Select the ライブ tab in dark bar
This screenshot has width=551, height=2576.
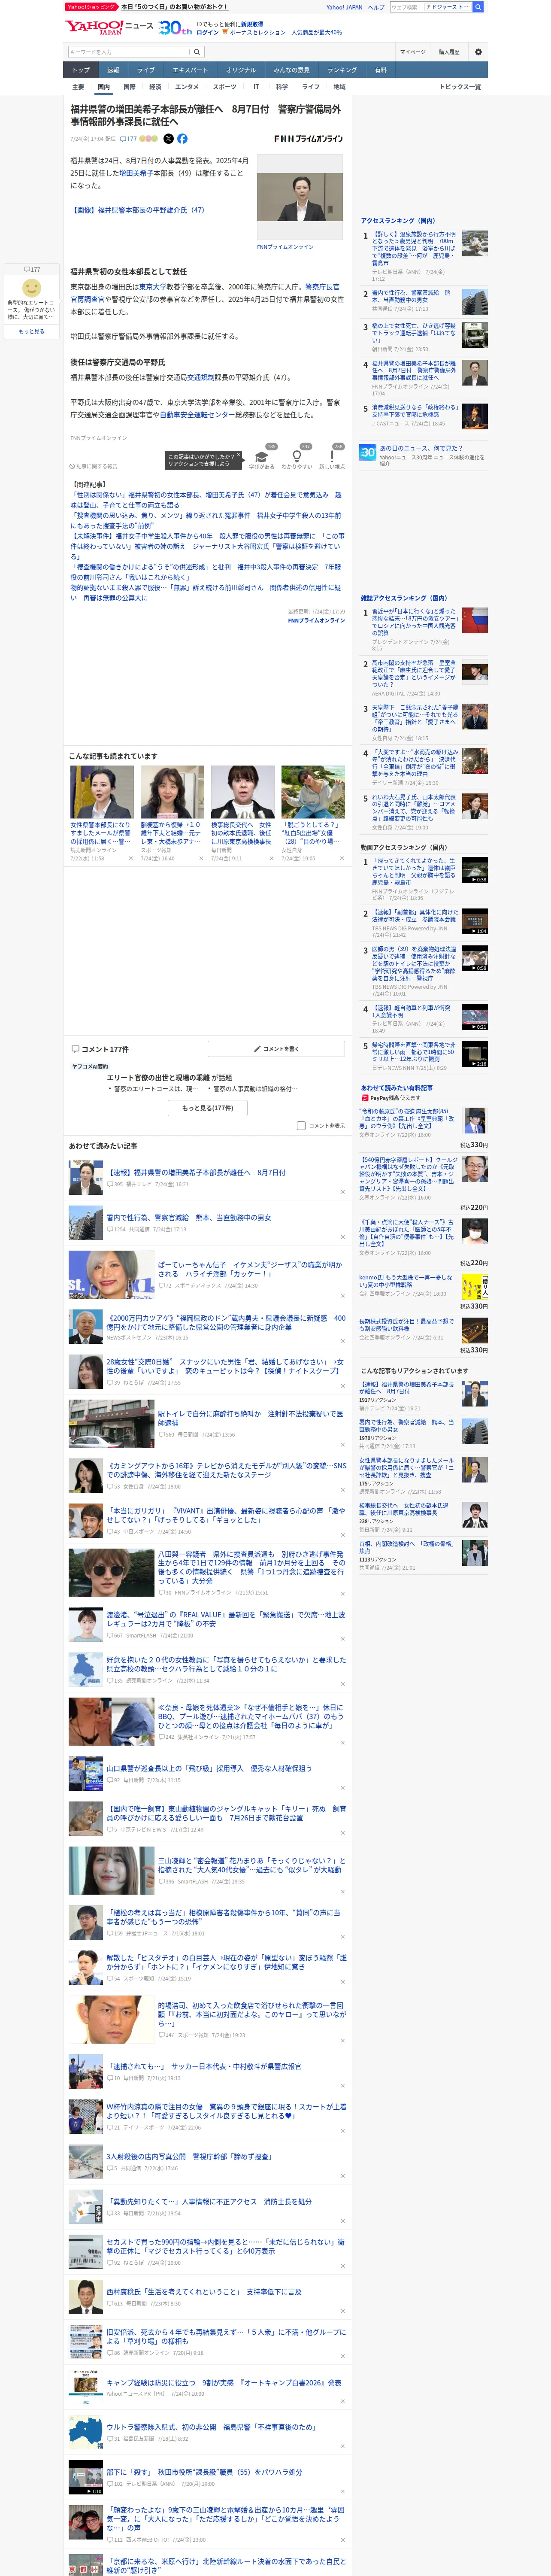pyautogui.click(x=146, y=70)
